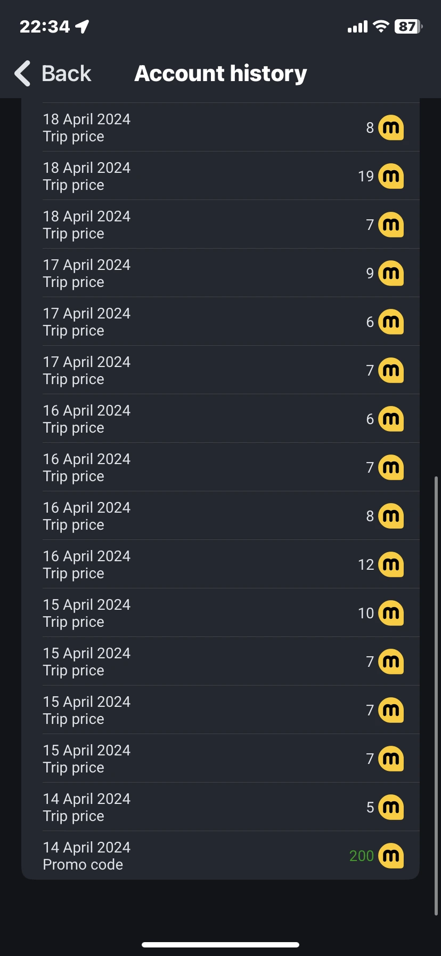Tap the coin icon beside amount 19
Screen dimensions: 441x956
point(391,176)
